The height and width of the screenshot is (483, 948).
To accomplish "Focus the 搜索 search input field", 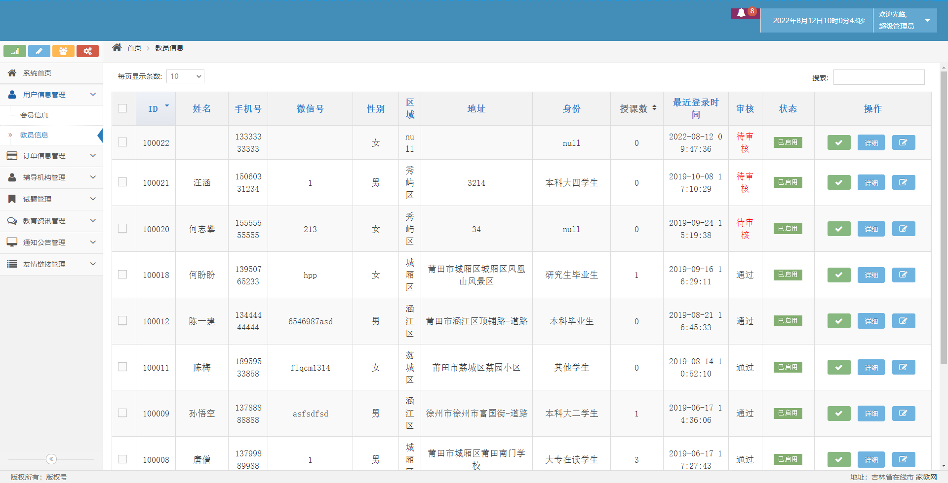I will pos(879,77).
